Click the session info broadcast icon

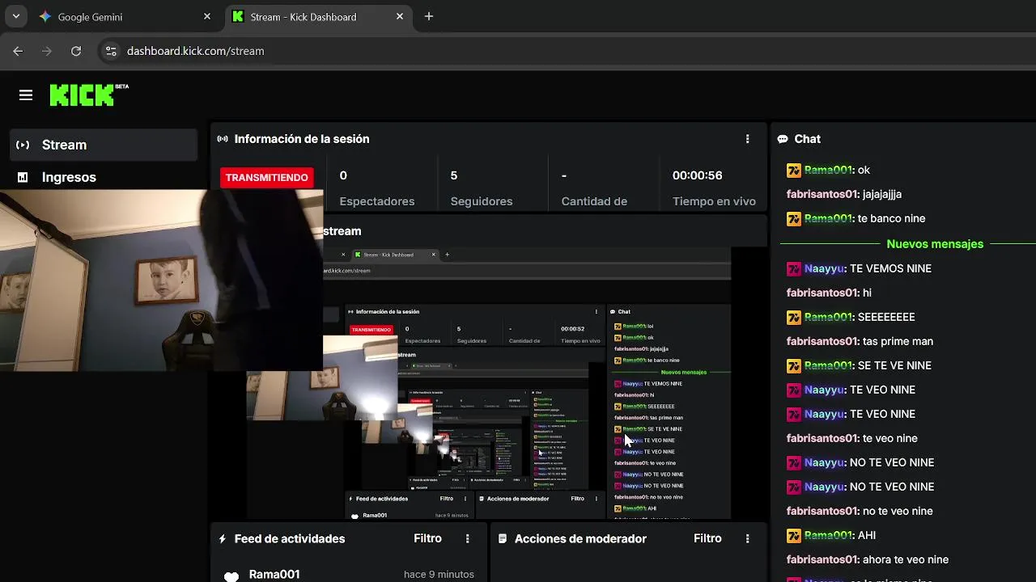(223, 139)
